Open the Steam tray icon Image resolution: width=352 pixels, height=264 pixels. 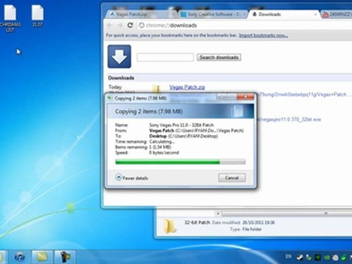coord(300,257)
